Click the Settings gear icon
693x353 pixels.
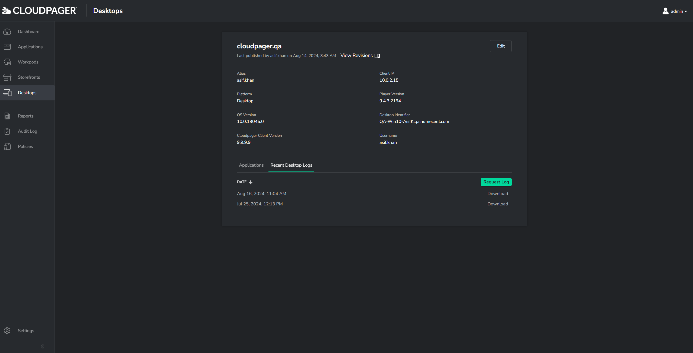(x=7, y=330)
